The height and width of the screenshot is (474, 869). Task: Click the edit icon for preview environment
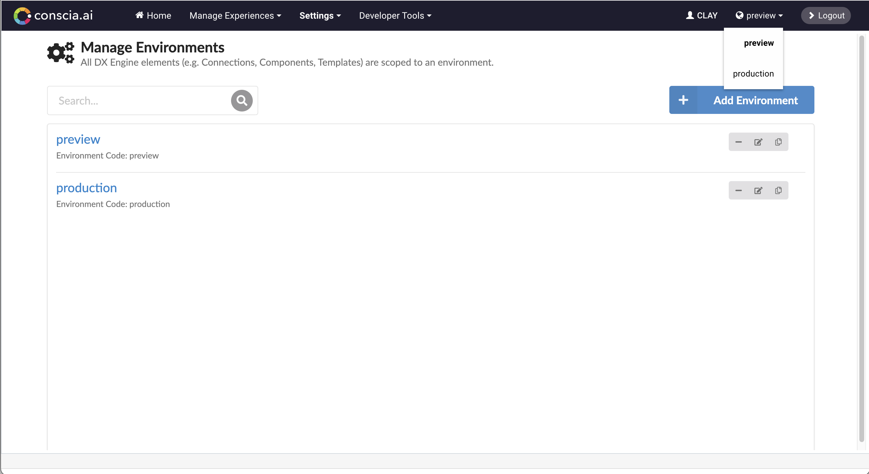pos(758,142)
